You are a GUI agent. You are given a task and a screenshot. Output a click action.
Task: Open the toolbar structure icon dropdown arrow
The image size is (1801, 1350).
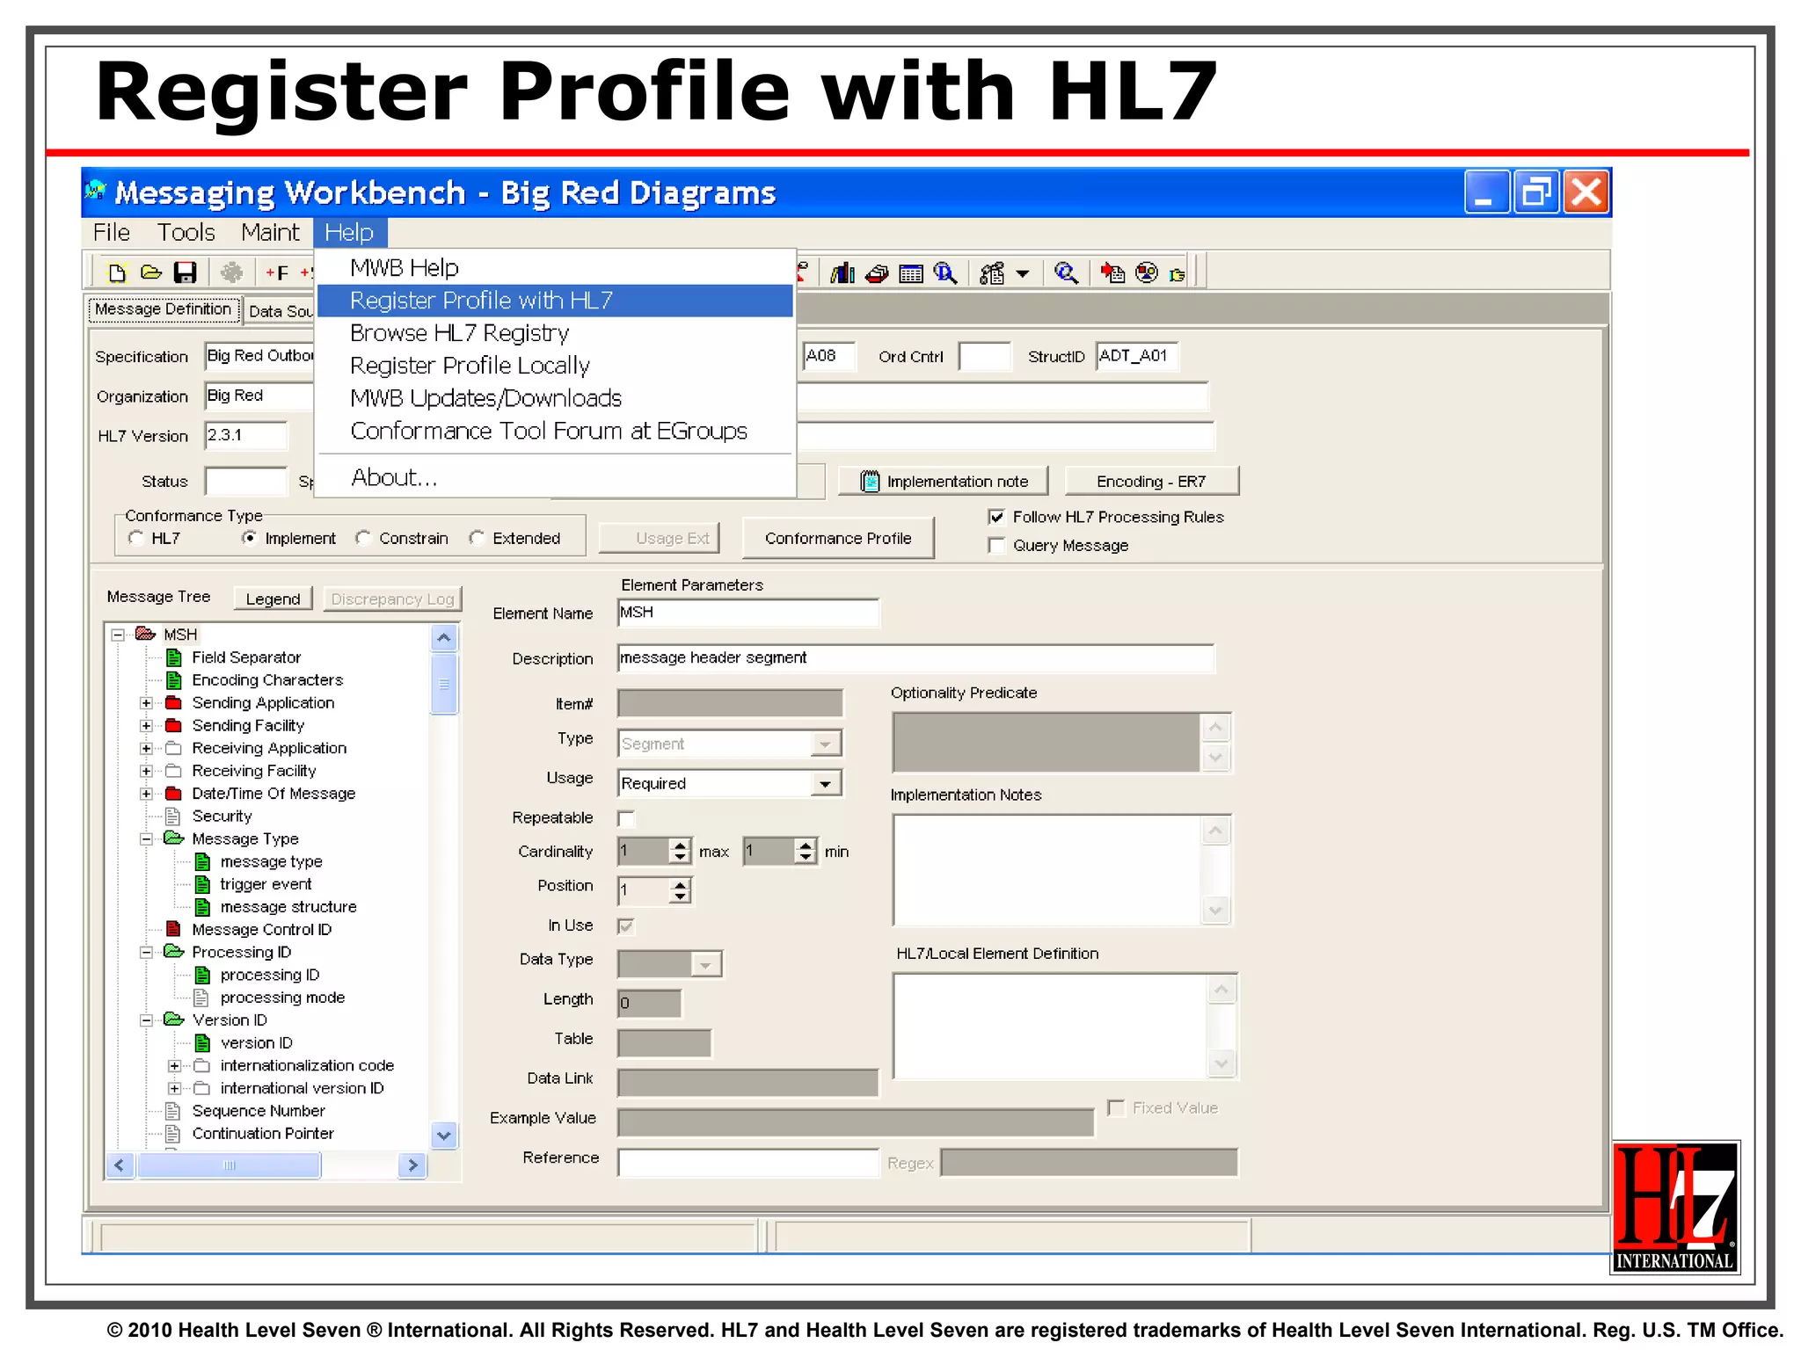pyautogui.click(x=1022, y=274)
